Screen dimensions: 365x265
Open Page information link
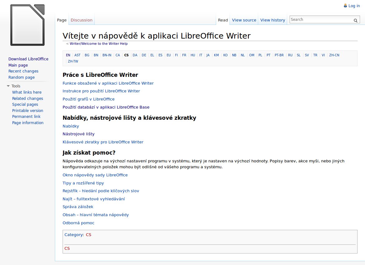coord(28,123)
